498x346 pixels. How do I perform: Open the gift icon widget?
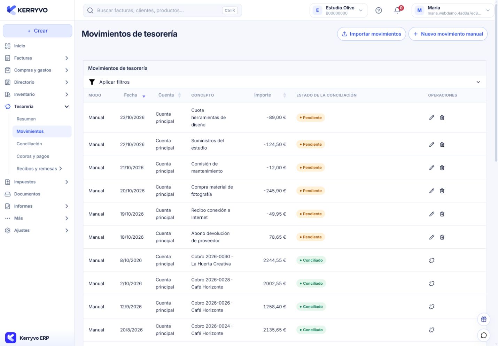coord(484,319)
